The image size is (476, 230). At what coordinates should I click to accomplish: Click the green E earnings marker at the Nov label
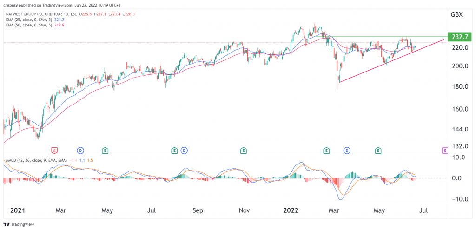243,150
